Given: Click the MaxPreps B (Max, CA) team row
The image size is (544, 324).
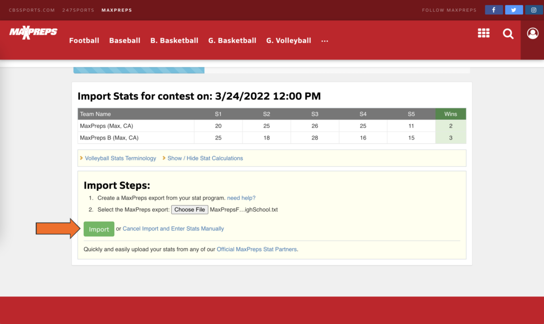Looking at the screenshot, I should pyautogui.click(x=272, y=138).
